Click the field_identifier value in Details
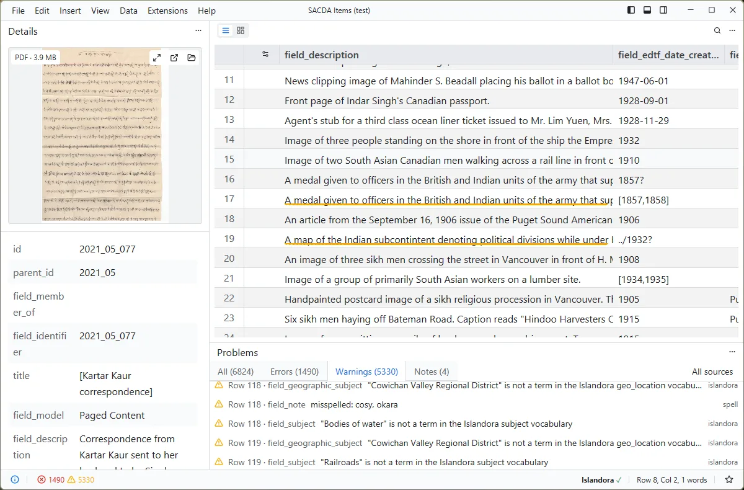This screenshot has height=490, width=744. coord(107,336)
